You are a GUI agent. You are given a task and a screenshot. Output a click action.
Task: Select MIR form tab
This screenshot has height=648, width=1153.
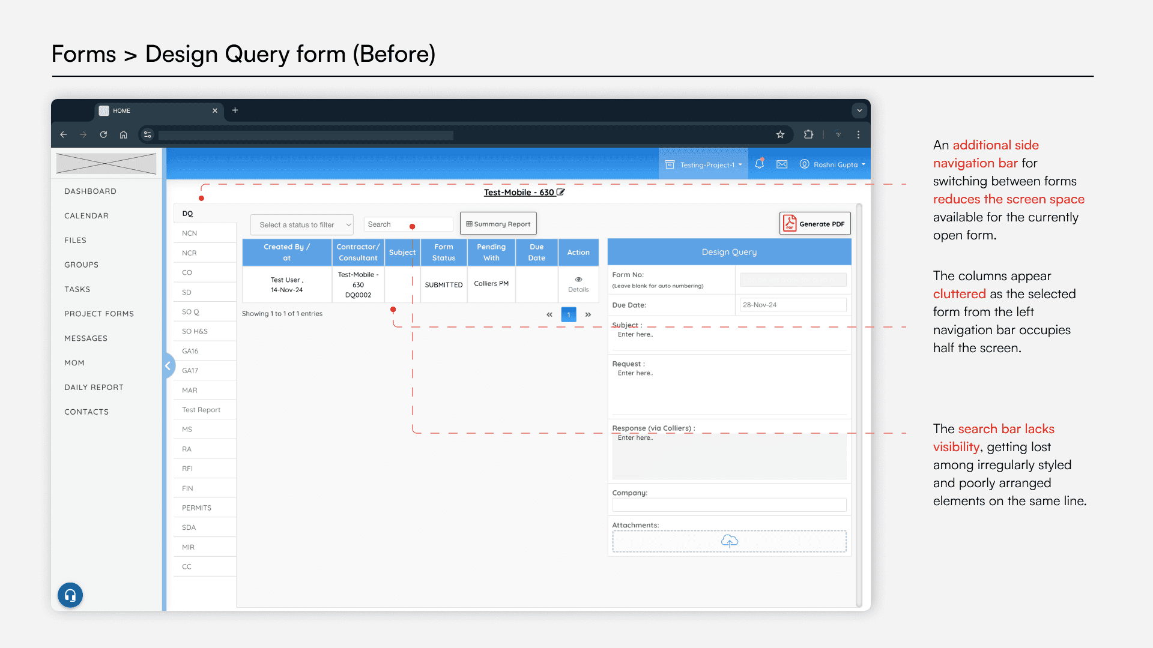click(205, 547)
